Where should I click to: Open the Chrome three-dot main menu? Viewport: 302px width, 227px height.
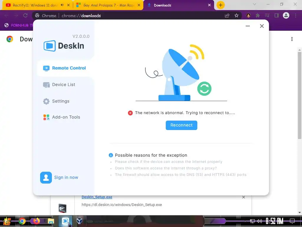296,15
